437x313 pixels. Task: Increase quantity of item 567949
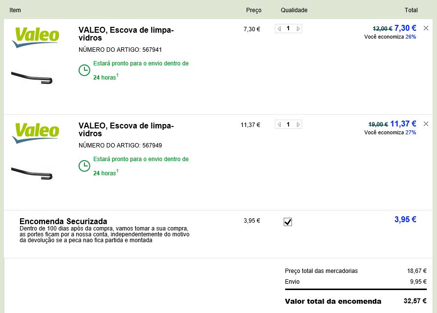tap(298, 125)
